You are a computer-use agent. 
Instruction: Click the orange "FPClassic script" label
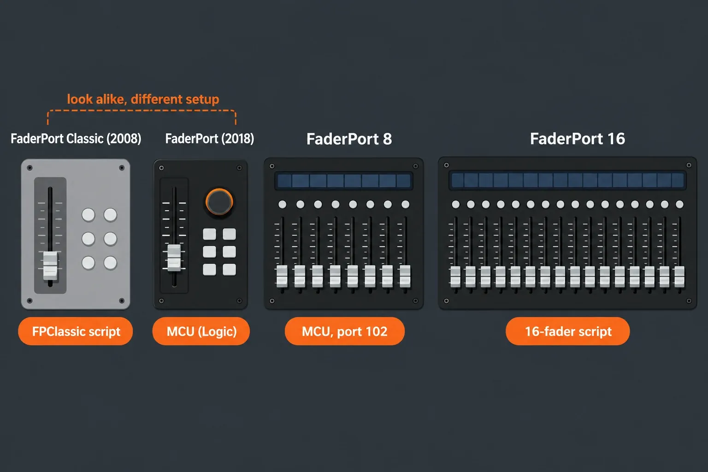[76, 331]
